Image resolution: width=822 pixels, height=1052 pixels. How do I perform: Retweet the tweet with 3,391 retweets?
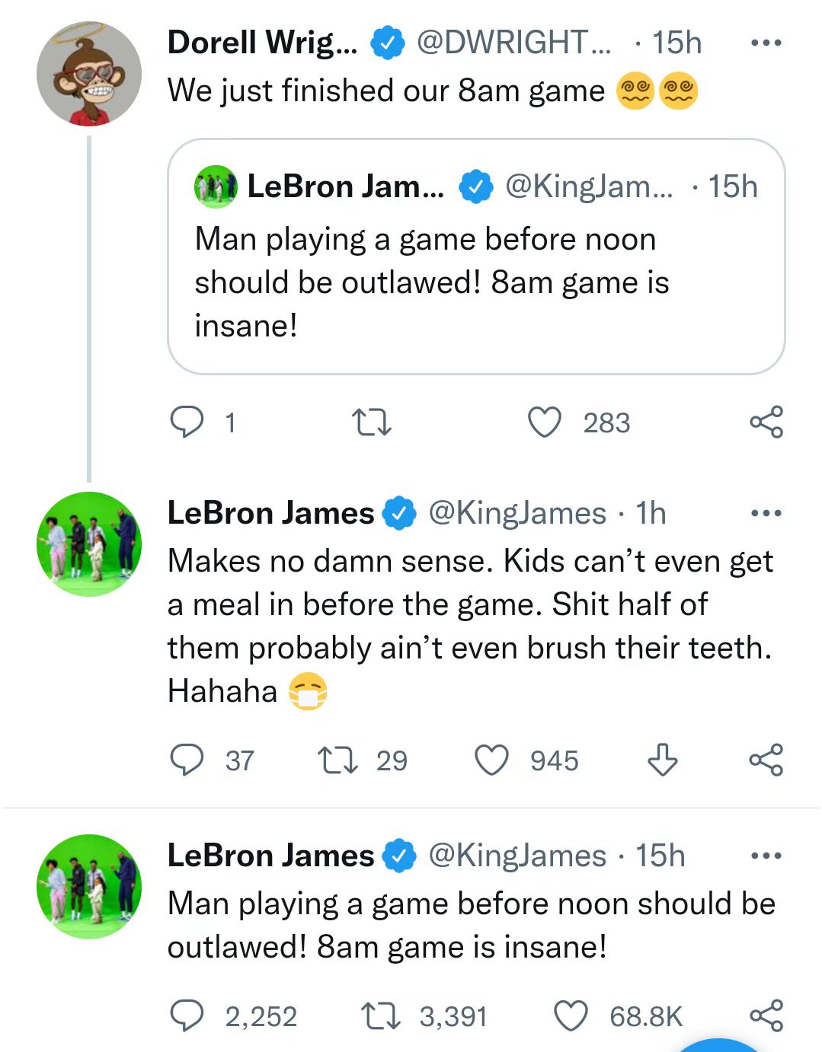tap(380, 1016)
